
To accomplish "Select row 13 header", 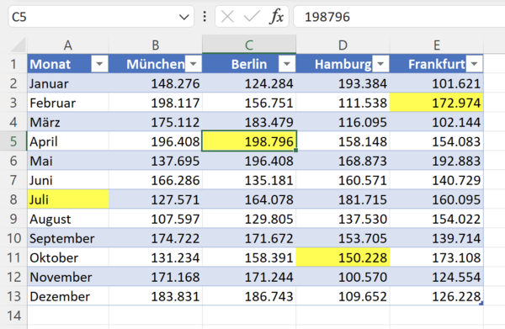I will (x=13, y=296).
